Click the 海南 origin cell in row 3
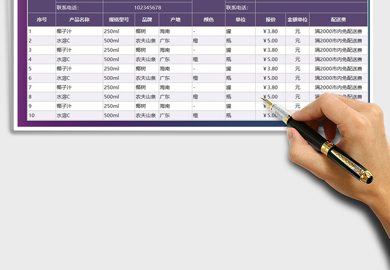This screenshot has width=390, height=270. pyautogui.click(x=165, y=50)
